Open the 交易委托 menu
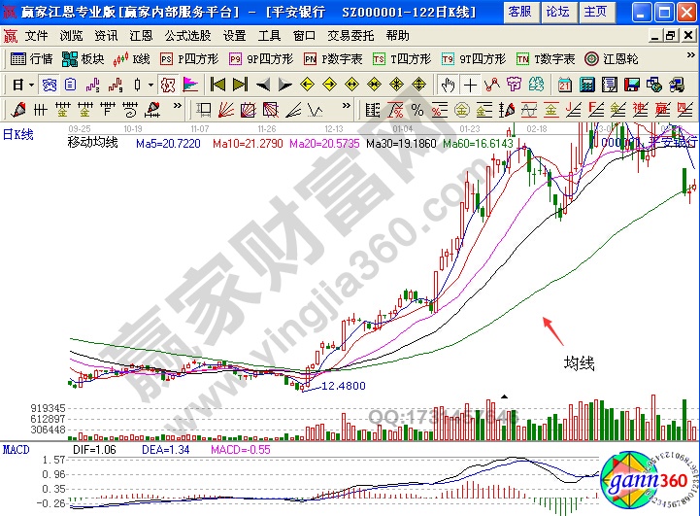The image size is (700, 516). point(349,35)
